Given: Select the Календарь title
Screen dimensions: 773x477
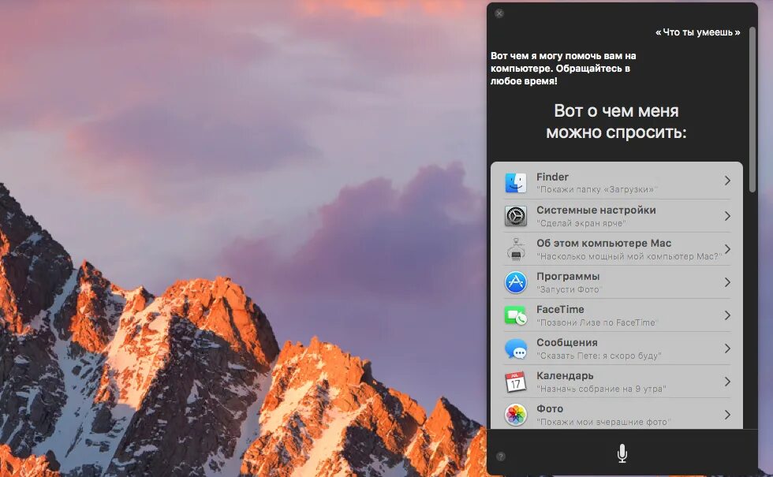Looking at the screenshot, I should pos(565,375).
